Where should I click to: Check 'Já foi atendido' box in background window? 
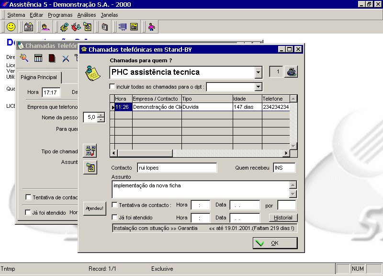[x=28, y=212]
